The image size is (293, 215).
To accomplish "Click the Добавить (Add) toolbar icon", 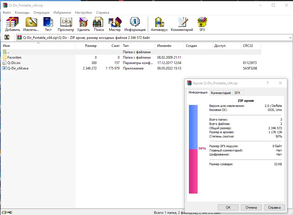I will 12,24.
